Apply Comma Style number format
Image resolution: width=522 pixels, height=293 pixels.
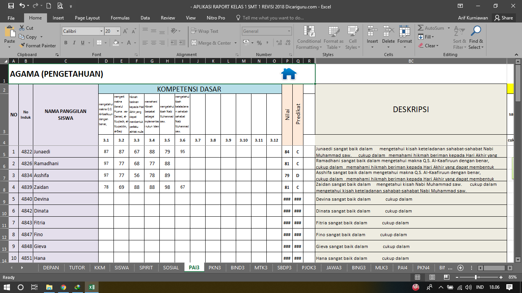pos(267,43)
